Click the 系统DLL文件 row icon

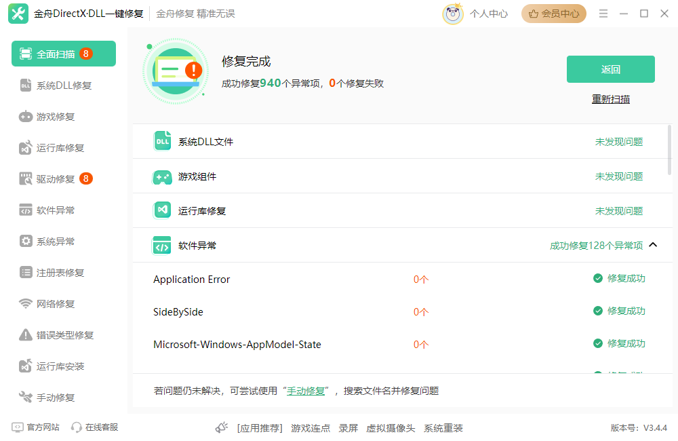(x=162, y=141)
